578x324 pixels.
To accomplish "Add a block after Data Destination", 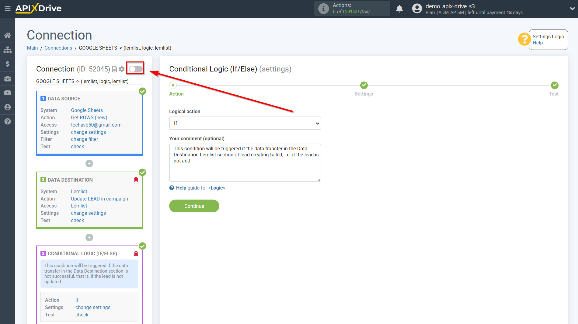I will pyautogui.click(x=89, y=237).
